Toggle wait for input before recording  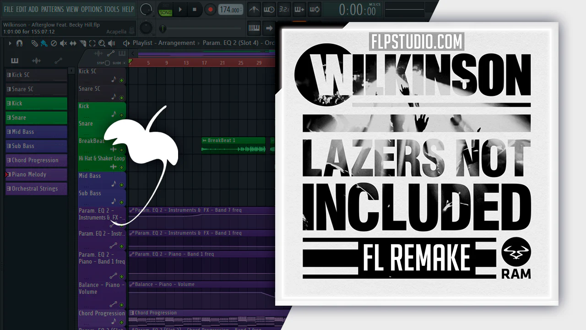[269, 9]
